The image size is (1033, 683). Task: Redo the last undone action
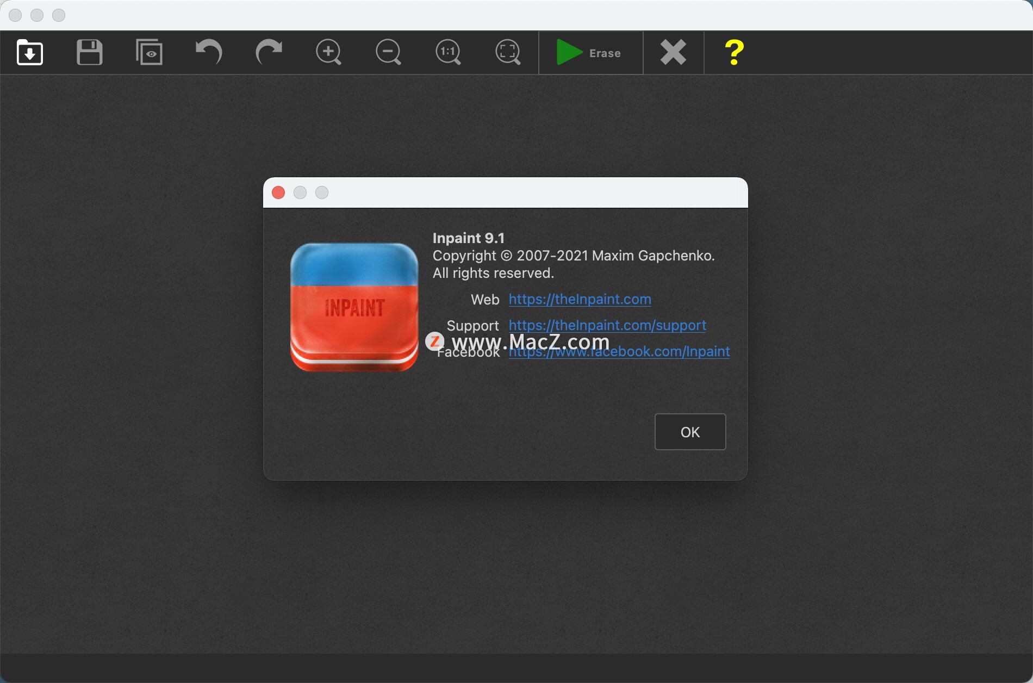point(269,52)
